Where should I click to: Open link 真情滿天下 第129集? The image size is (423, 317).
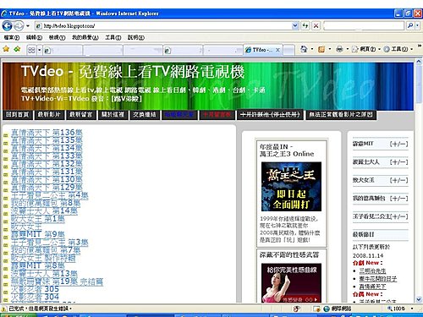pos(47,188)
